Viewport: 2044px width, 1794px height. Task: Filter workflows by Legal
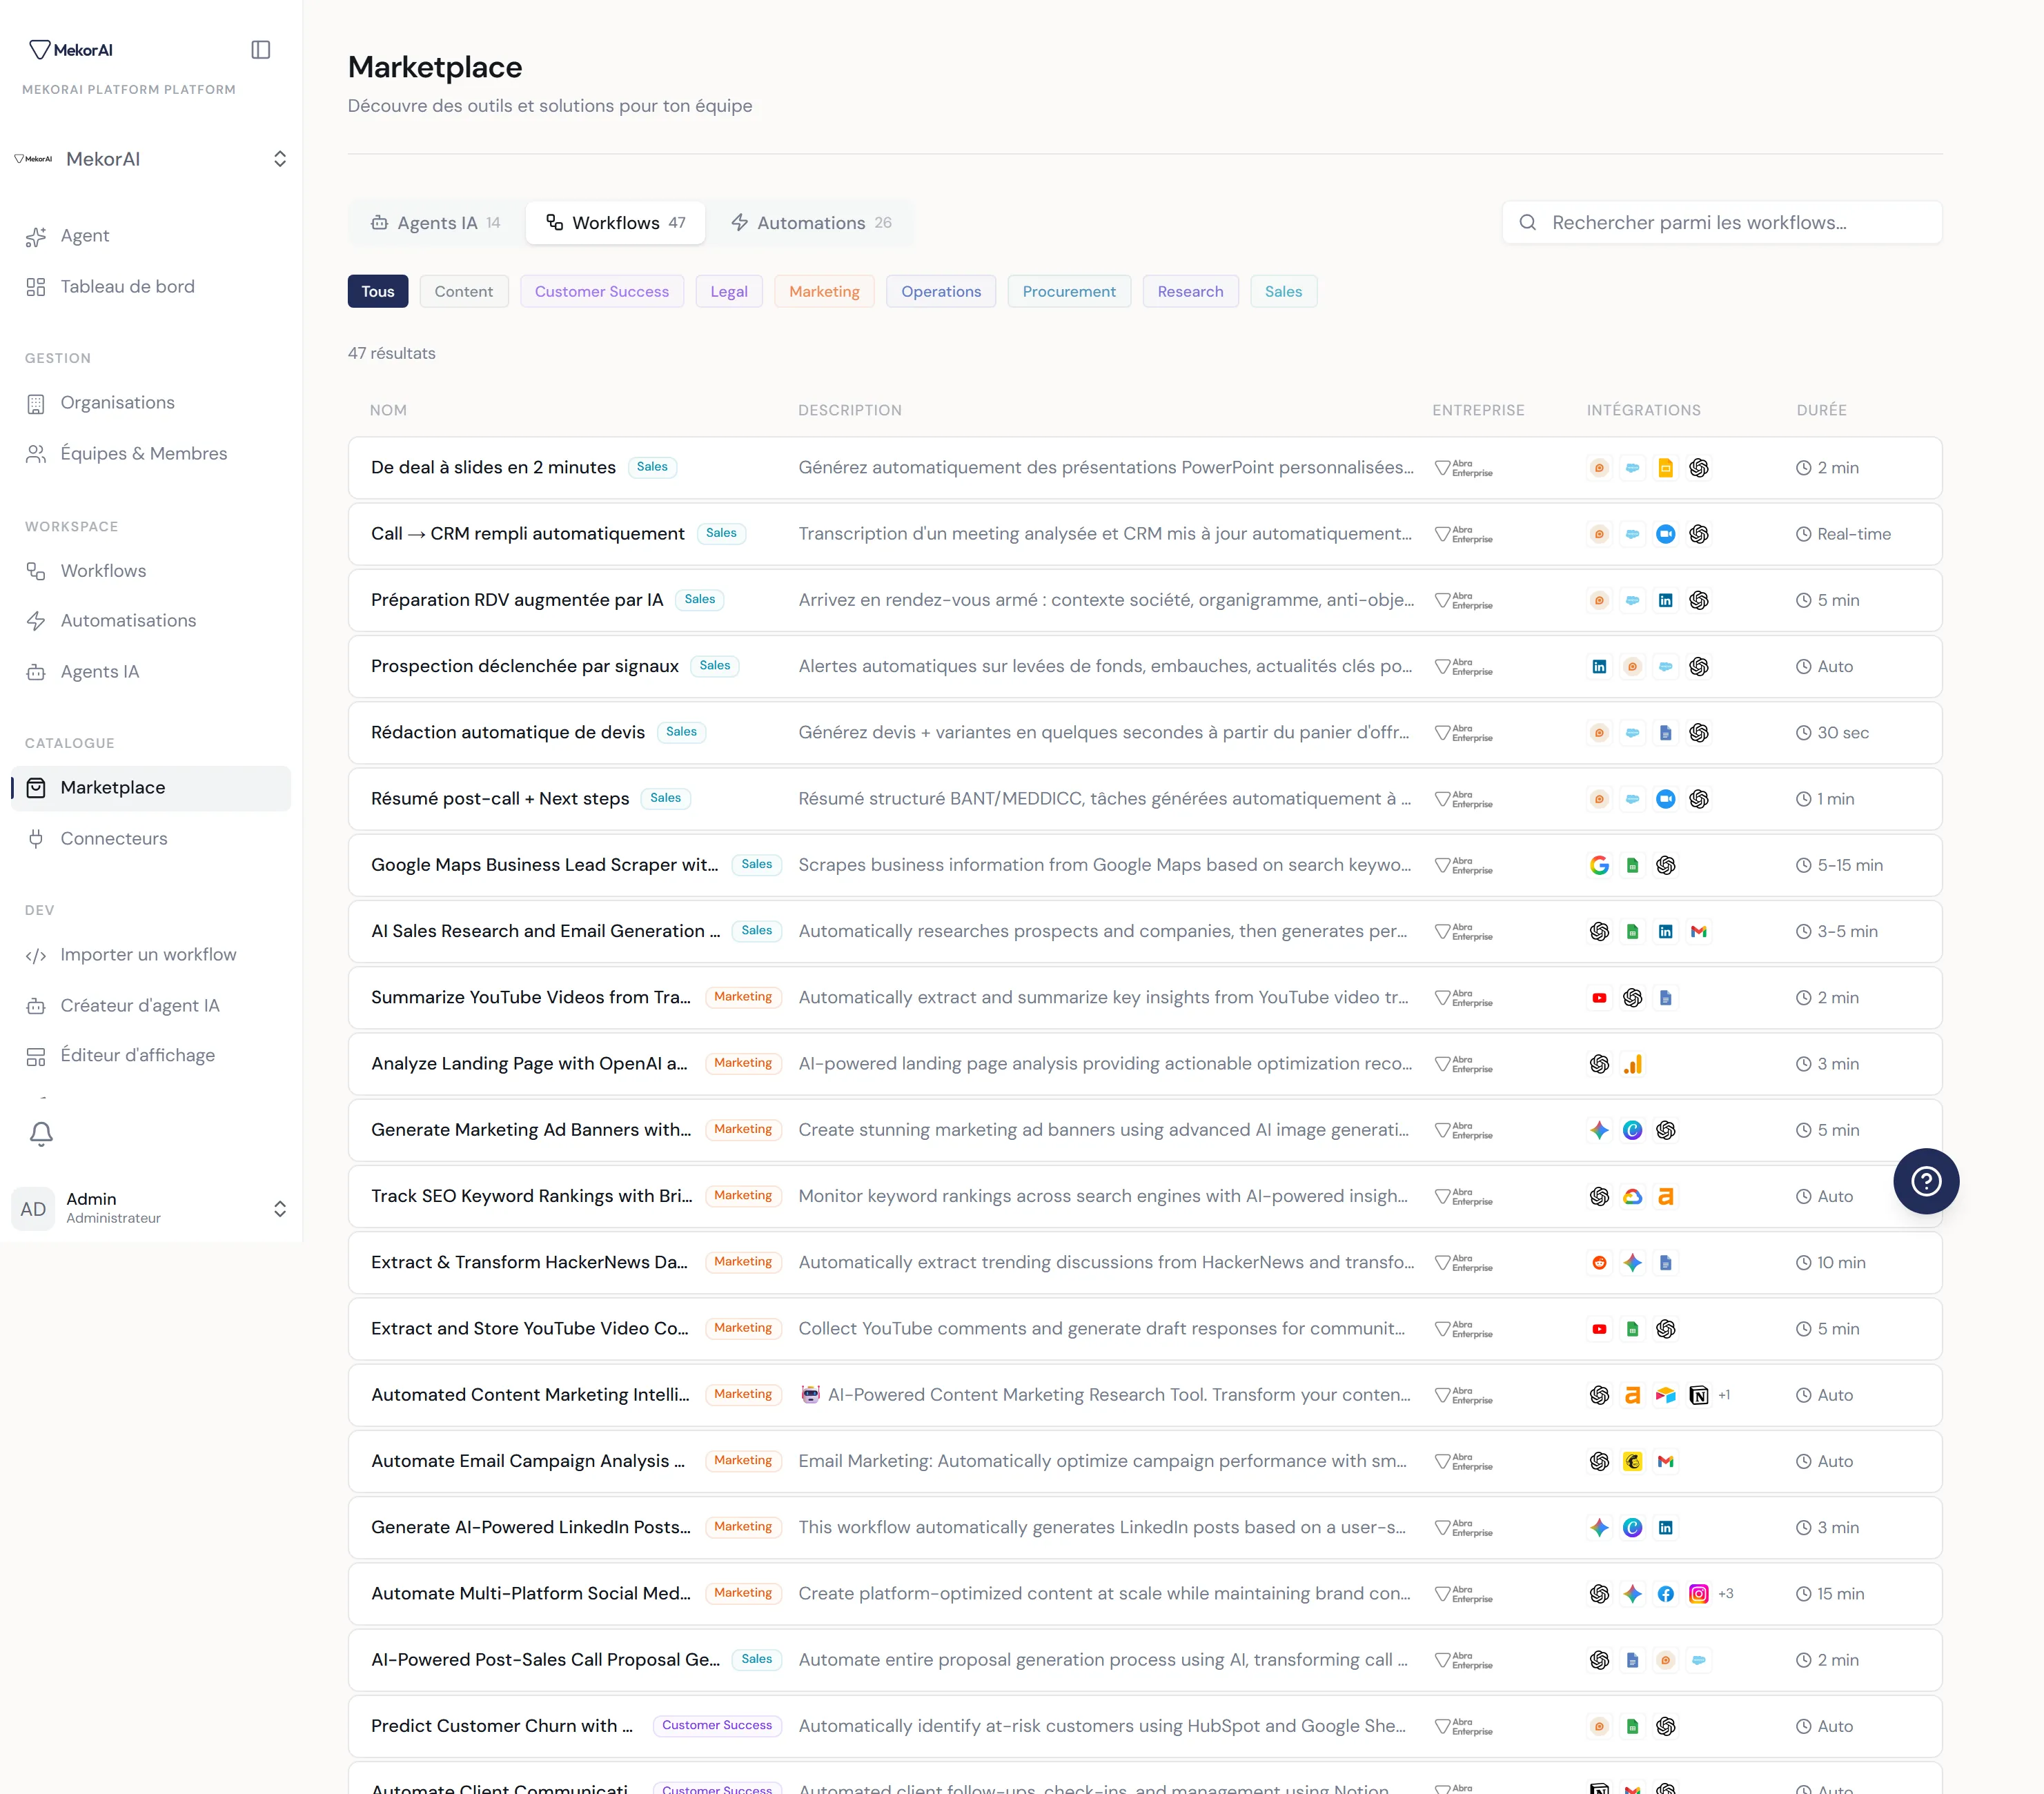[729, 291]
